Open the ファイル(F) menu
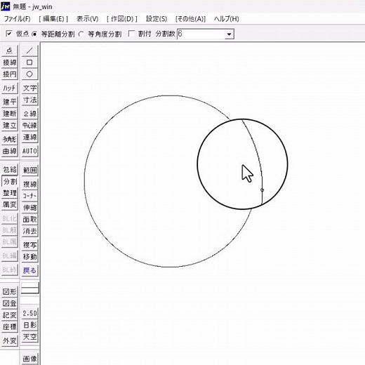The image size is (365, 365). [17, 19]
